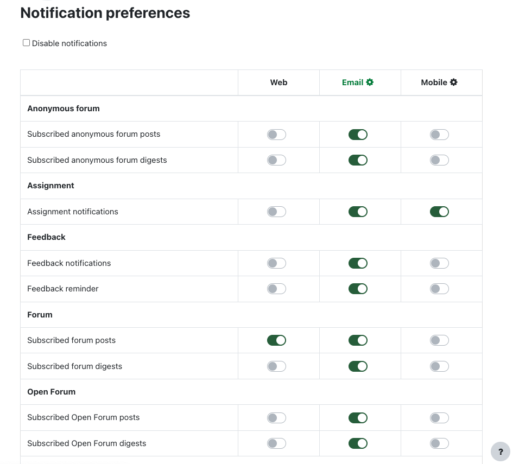Enable Mobile for Subscribed Open Forum posts
The height and width of the screenshot is (464, 519).
pos(439,418)
